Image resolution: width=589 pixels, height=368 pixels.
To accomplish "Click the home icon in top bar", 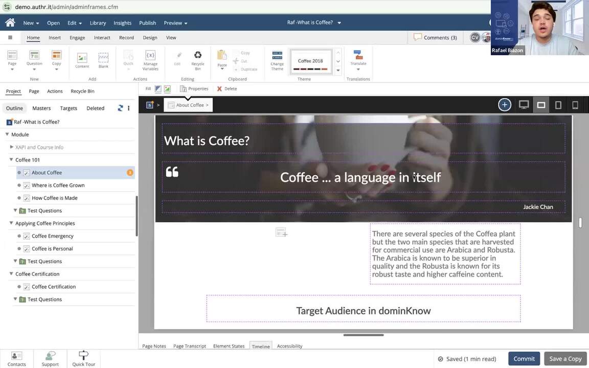I will click(10, 22).
